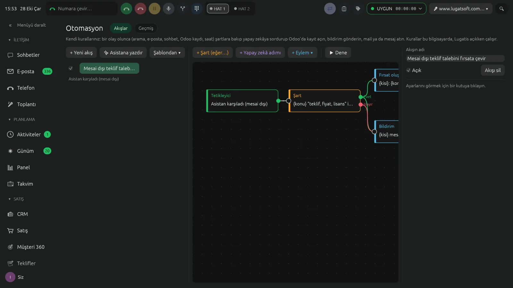The height and width of the screenshot is (288, 513).
Task: Click Menüyü daralt to collapse menu
Action: tap(28, 25)
